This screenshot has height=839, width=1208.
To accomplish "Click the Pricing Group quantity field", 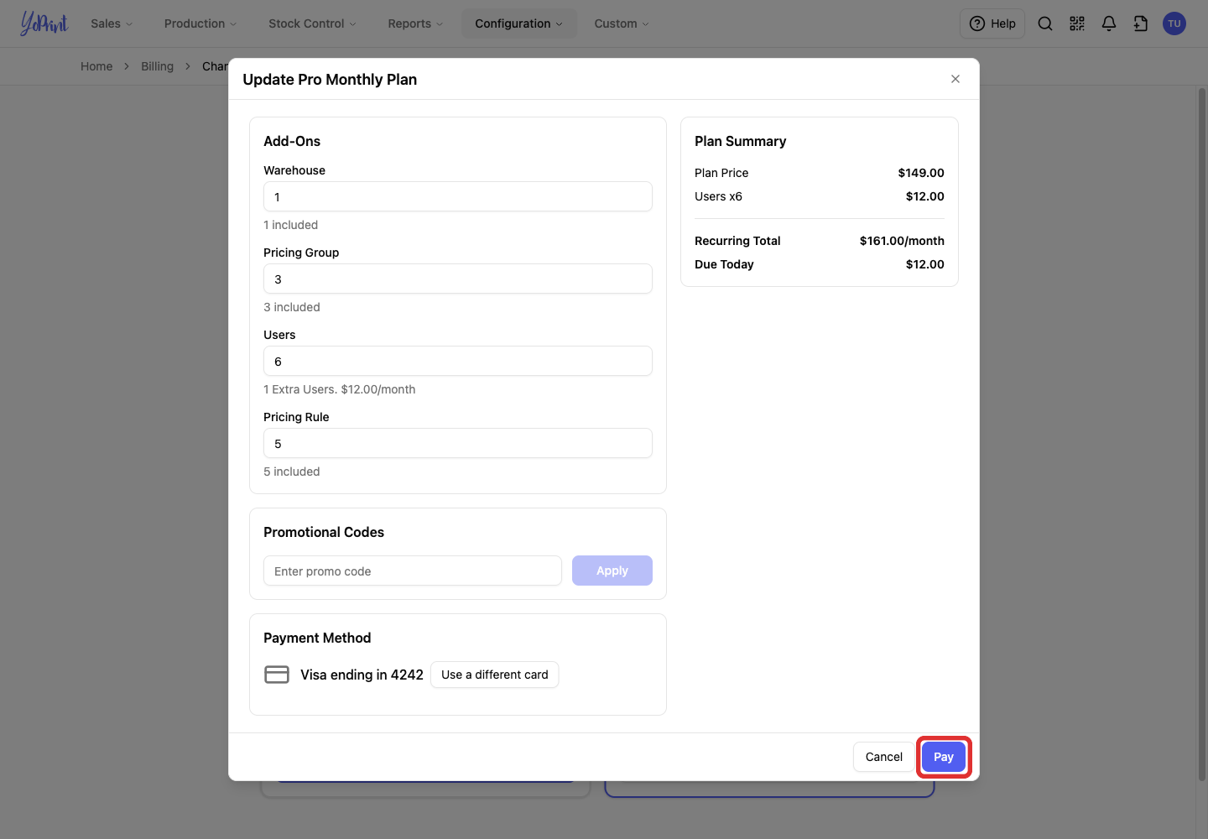I will click(458, 279).
